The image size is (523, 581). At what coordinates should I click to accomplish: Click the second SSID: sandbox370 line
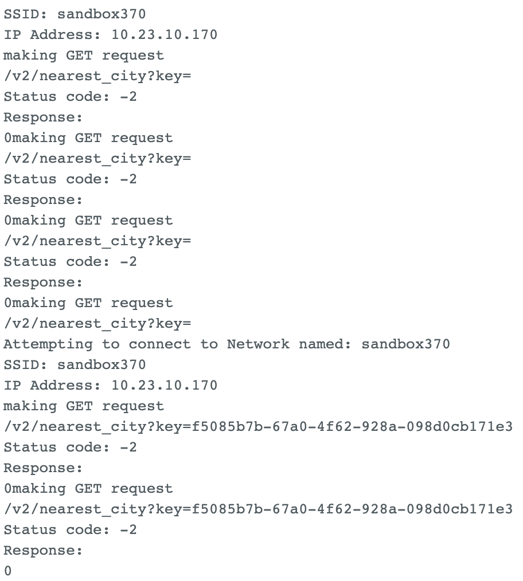tap(75, 364)
